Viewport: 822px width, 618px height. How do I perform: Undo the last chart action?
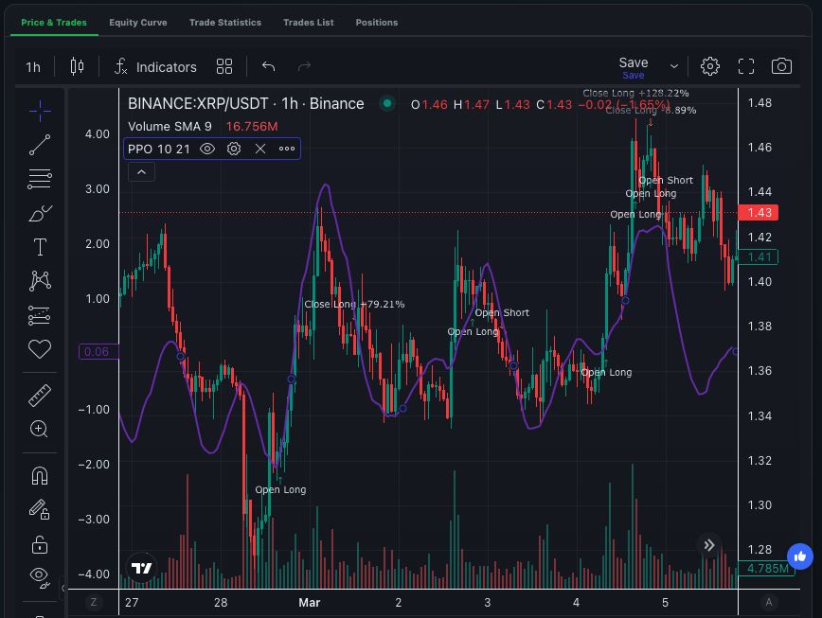[x=268, y=66]
